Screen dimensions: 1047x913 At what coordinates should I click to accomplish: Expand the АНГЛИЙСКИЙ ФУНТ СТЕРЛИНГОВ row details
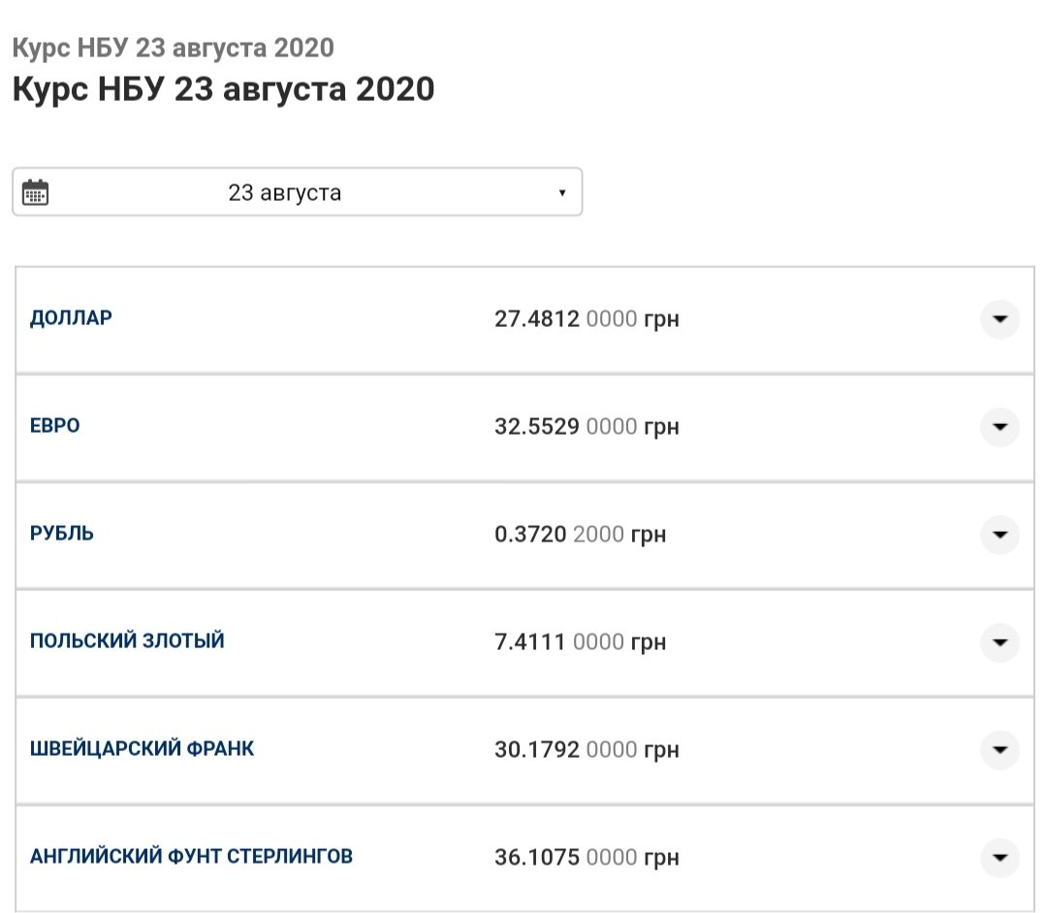[x=999, y=858]
